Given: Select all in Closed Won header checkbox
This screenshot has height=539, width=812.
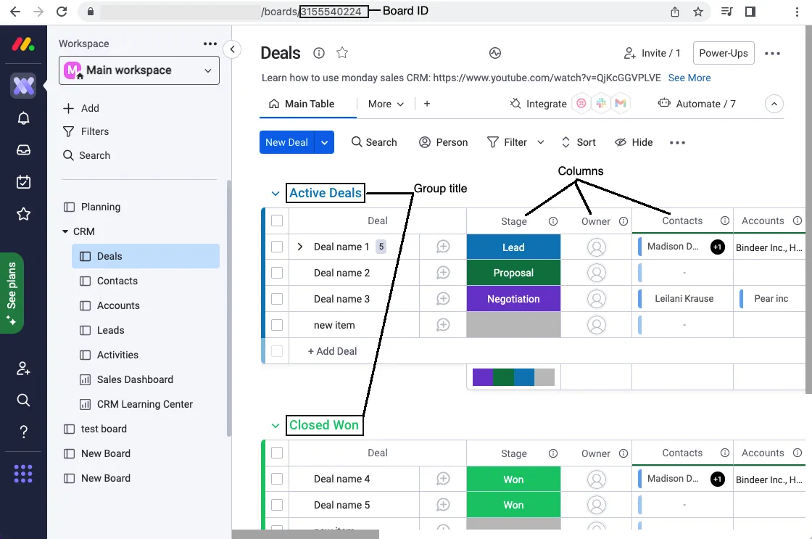Looking at the screenshot, I should 277,453.
